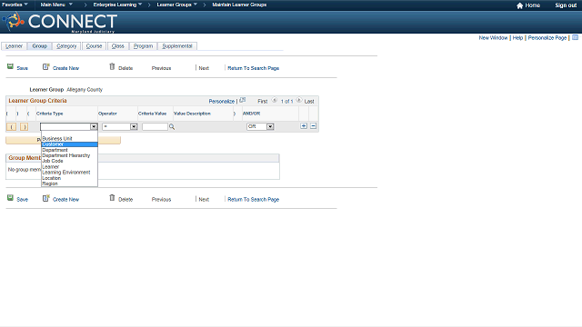Choose Job Code from the list
This screenshot has width=582, height=327.
tap(69, 161)
